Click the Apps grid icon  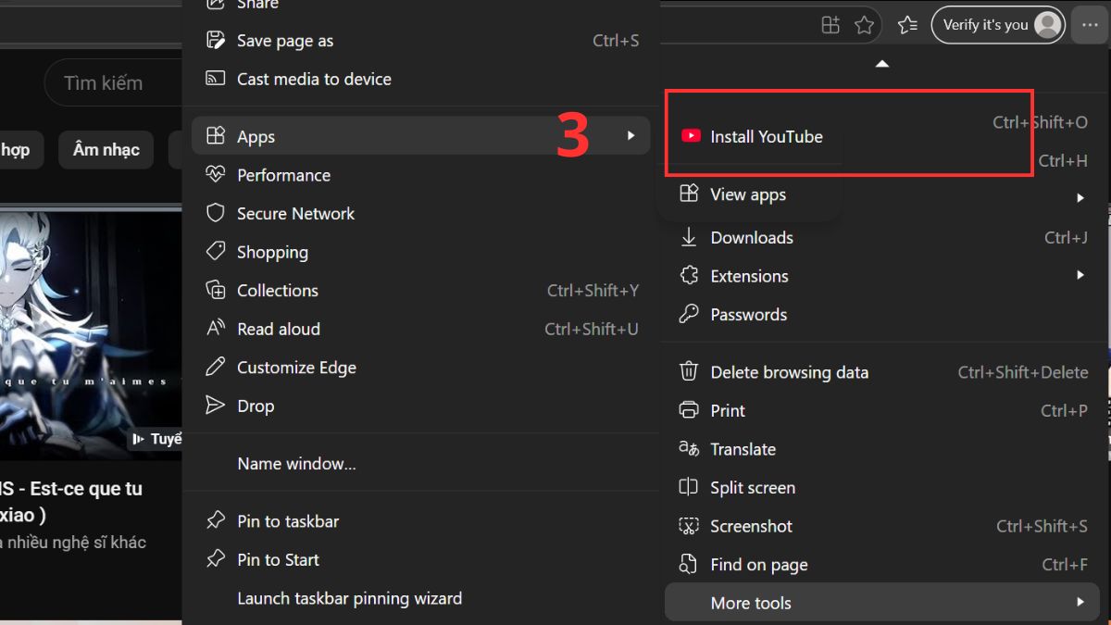point(215,136)
